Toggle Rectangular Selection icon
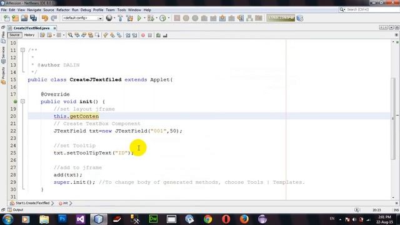The image size is (400, 225). tap(97, 35)
